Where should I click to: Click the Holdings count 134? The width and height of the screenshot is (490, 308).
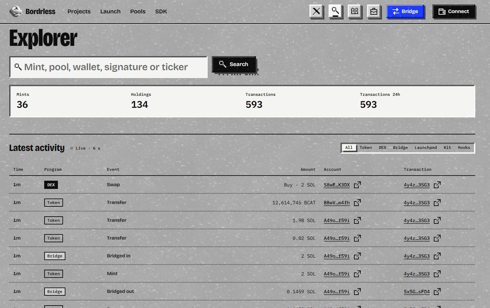(x=140, y=104)
